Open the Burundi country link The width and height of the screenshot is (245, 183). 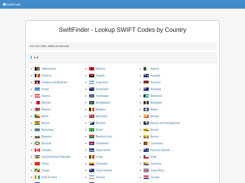(46, 143)
